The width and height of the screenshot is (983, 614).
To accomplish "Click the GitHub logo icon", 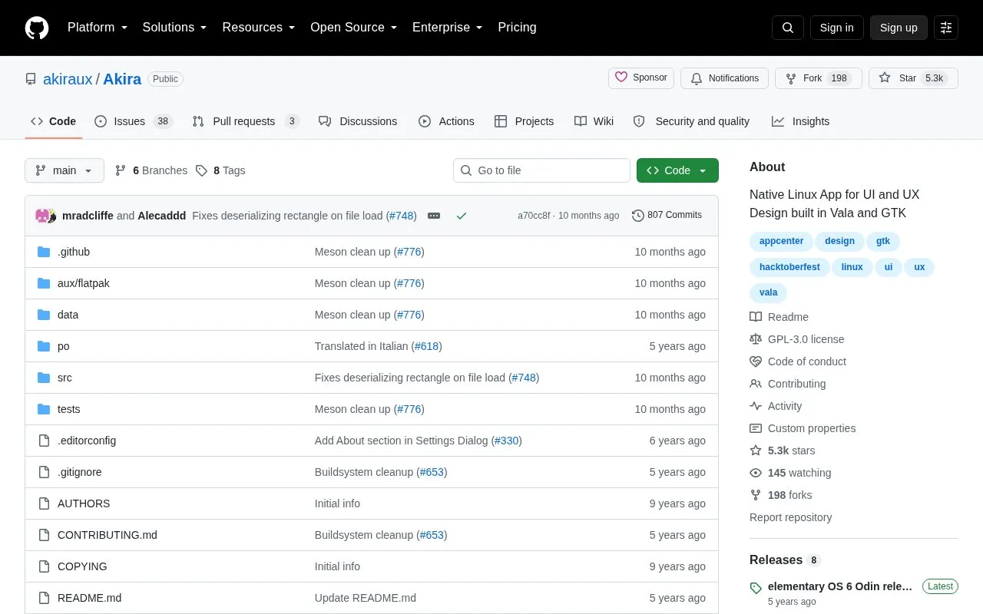I will [37, 28].
